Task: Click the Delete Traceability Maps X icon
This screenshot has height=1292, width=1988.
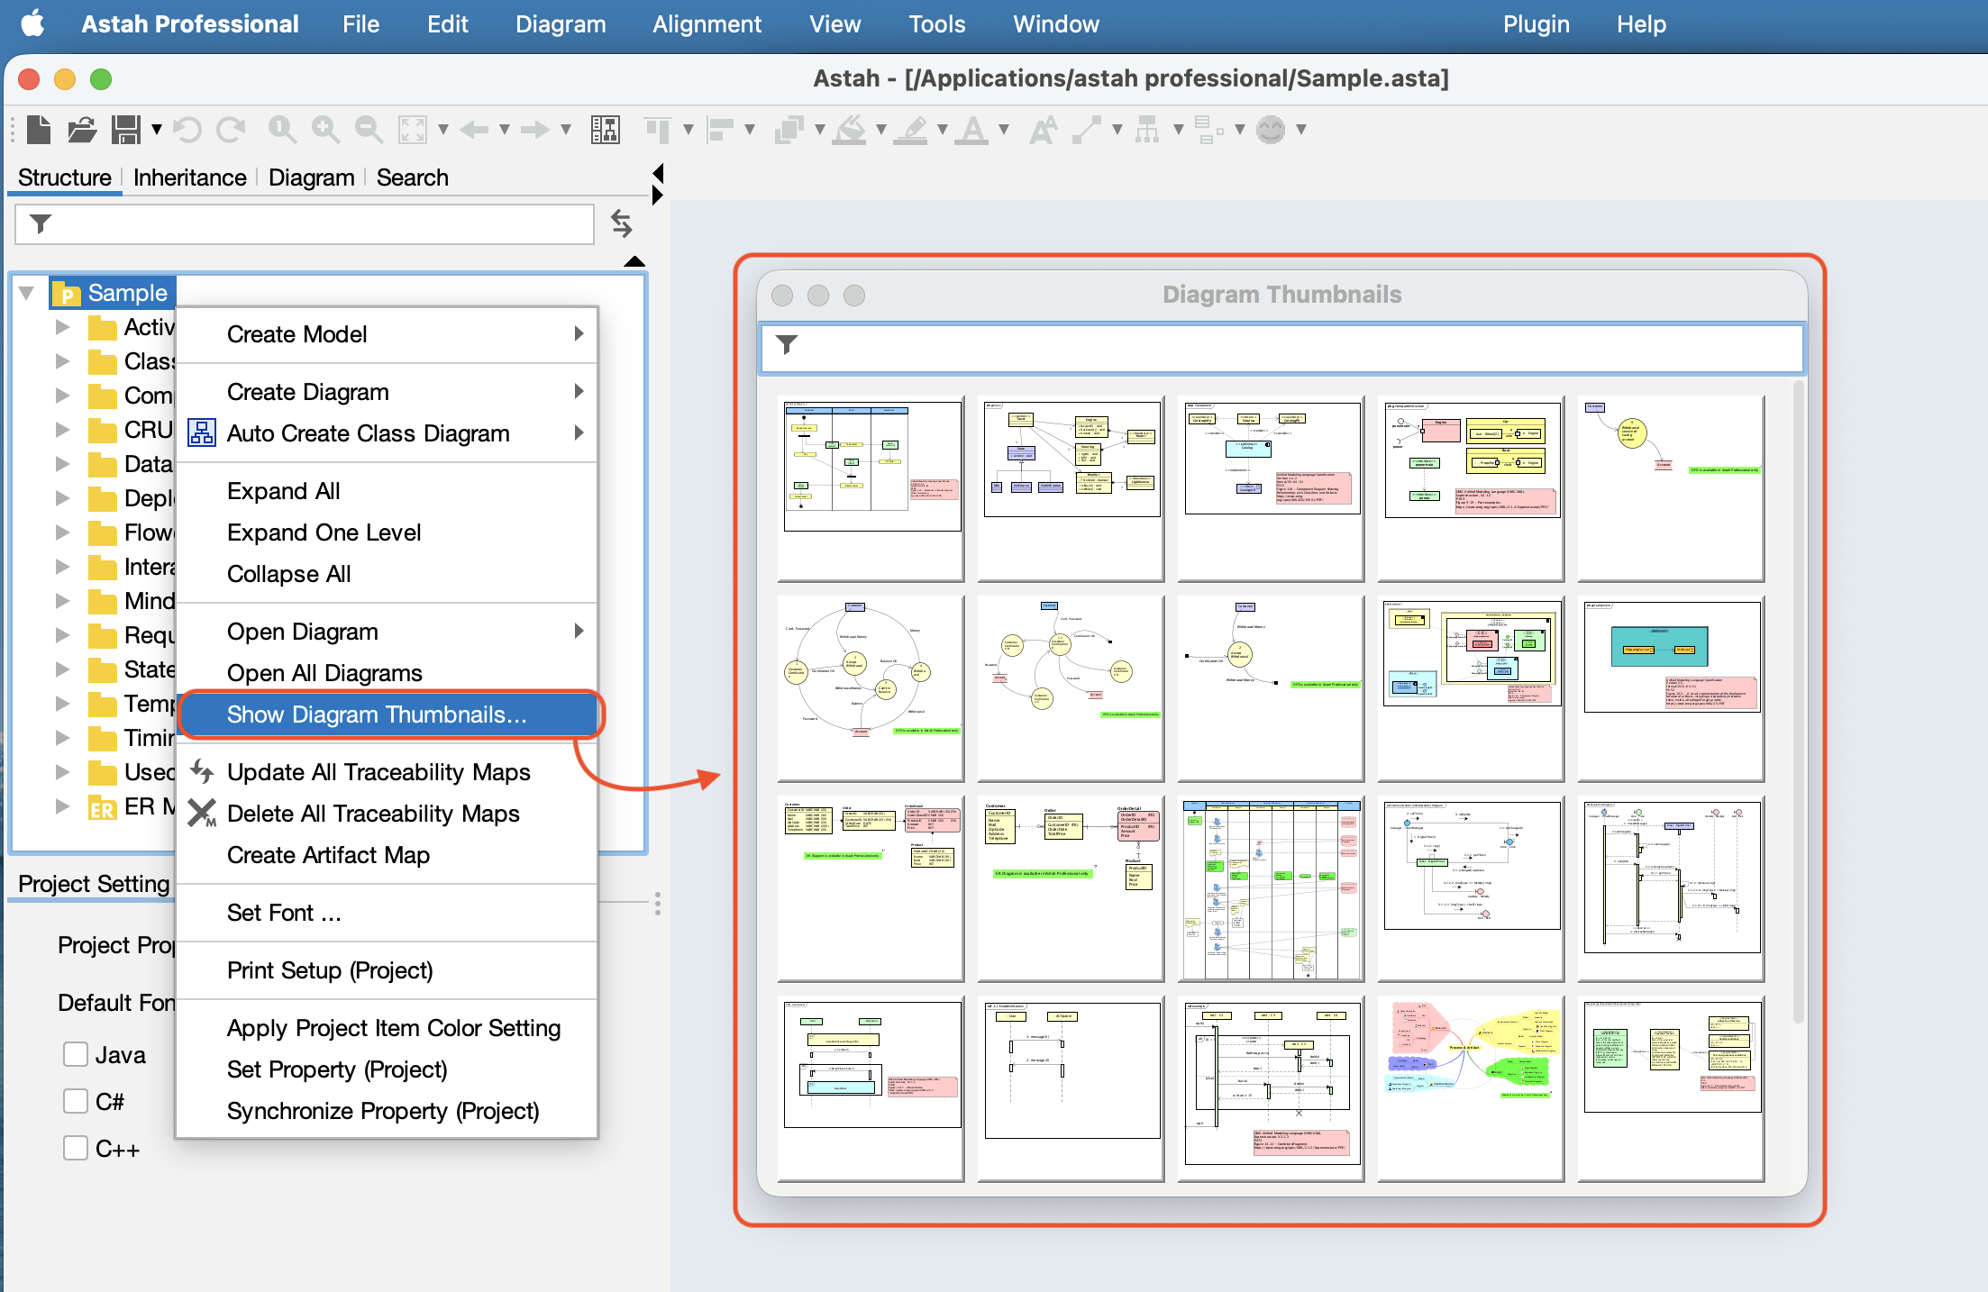Action: [202, 813]
